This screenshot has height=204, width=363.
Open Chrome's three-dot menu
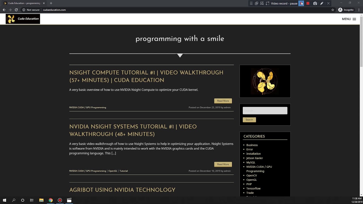click(359, 10)
